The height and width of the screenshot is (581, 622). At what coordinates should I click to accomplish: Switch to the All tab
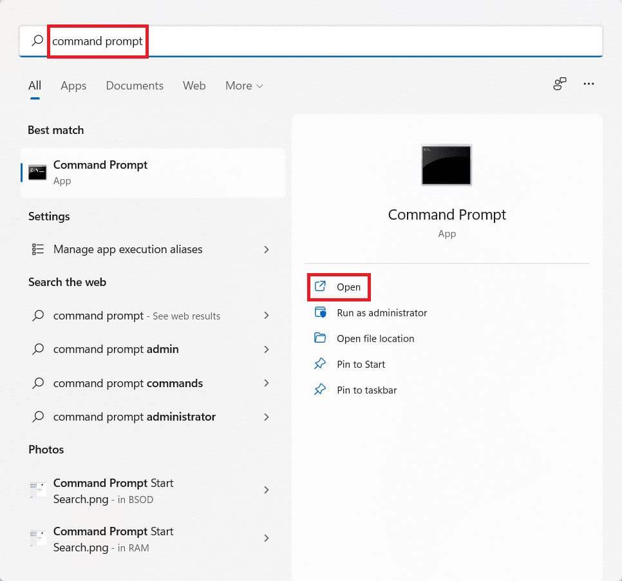point(35,86)
